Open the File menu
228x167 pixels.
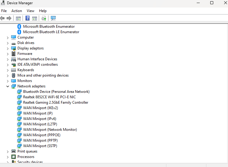[4, 11]
